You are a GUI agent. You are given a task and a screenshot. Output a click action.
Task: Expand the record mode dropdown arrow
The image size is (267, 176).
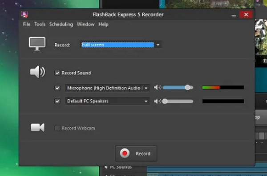(x=158, y=45)
